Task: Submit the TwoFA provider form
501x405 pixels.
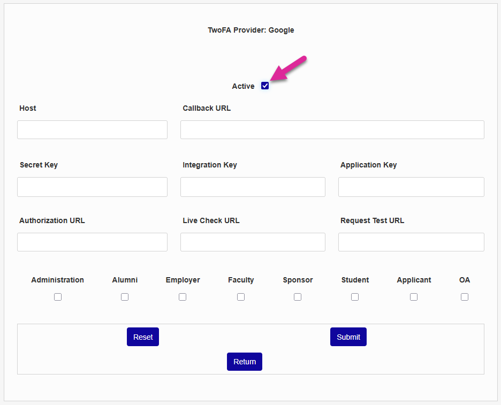Action: coord(348,337)
